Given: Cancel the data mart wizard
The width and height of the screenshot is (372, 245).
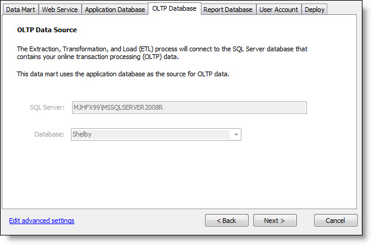Looking at the screenshot, I should tap(336, 221).
